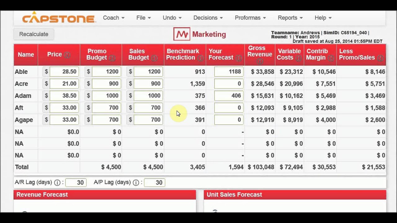397x223 pixels.
Task: Click Acre's gross revenue $ 28,546
Action: pyautogui.click(x=262, y=84)
